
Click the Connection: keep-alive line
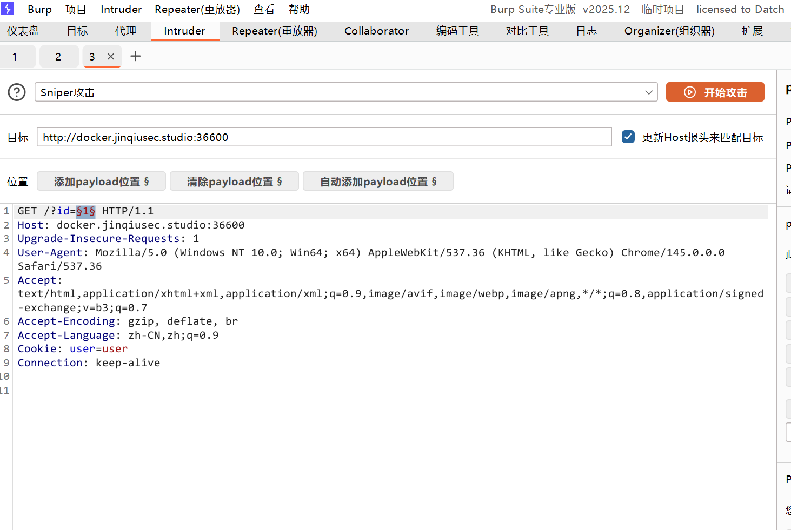click(89, 363)
